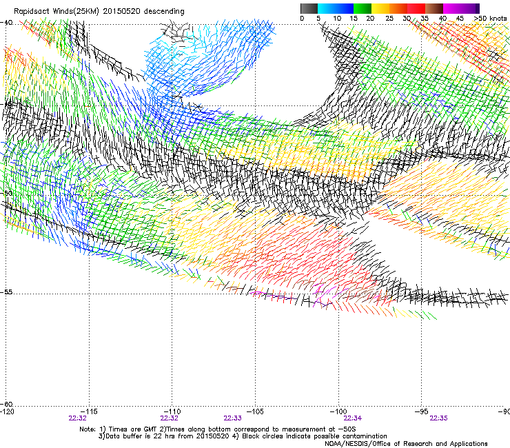510x448 pixels.
Task: Click the '>50 knots' legend label
Action: pyautogui.click(x=490, y=19)
